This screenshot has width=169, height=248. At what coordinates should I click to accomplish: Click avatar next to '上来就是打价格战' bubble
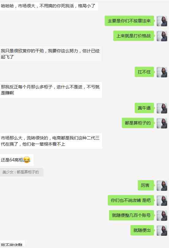162,36
